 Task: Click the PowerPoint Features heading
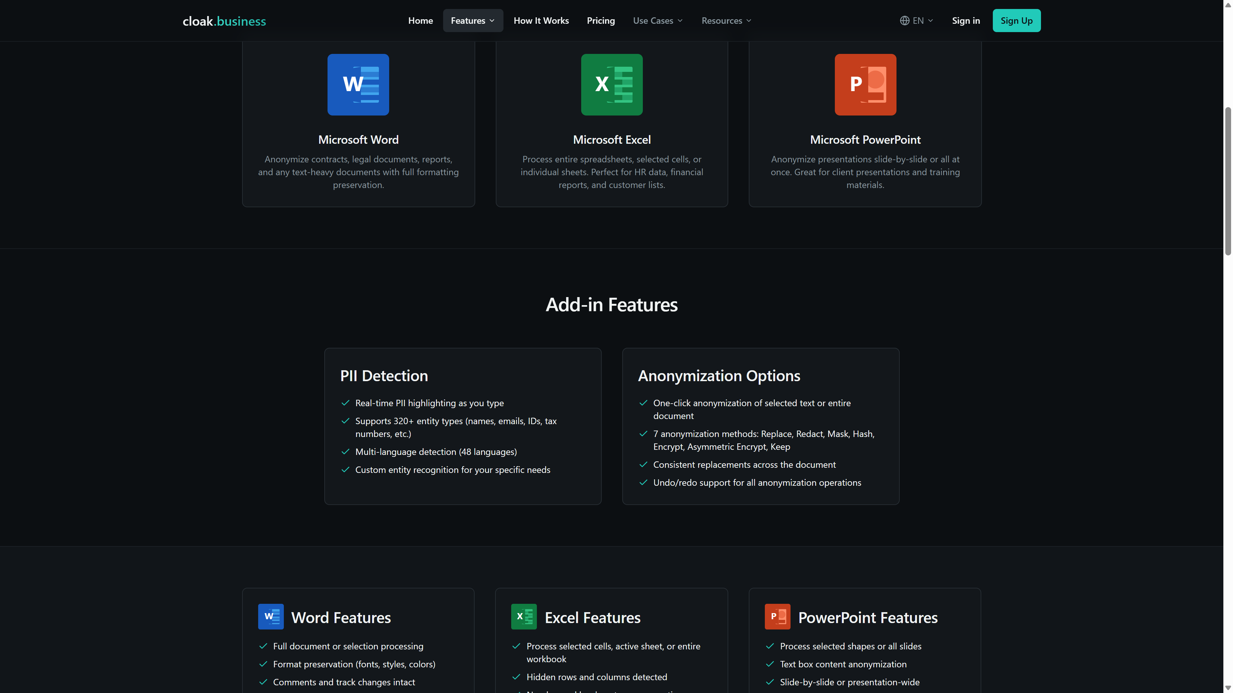click(868, 617)
